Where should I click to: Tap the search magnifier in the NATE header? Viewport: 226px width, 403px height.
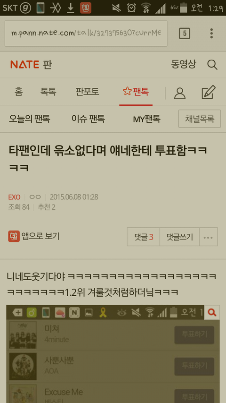coord(212,65)
